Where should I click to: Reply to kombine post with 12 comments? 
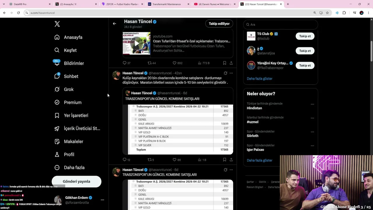click(126, 160)
